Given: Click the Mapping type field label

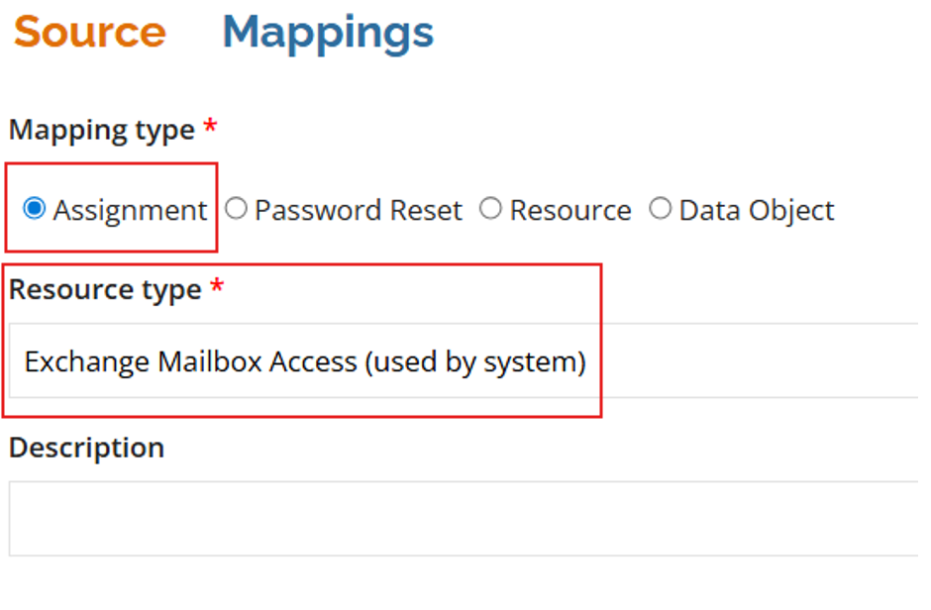Looking at the screenshot, I should click(x=102, y=131).
